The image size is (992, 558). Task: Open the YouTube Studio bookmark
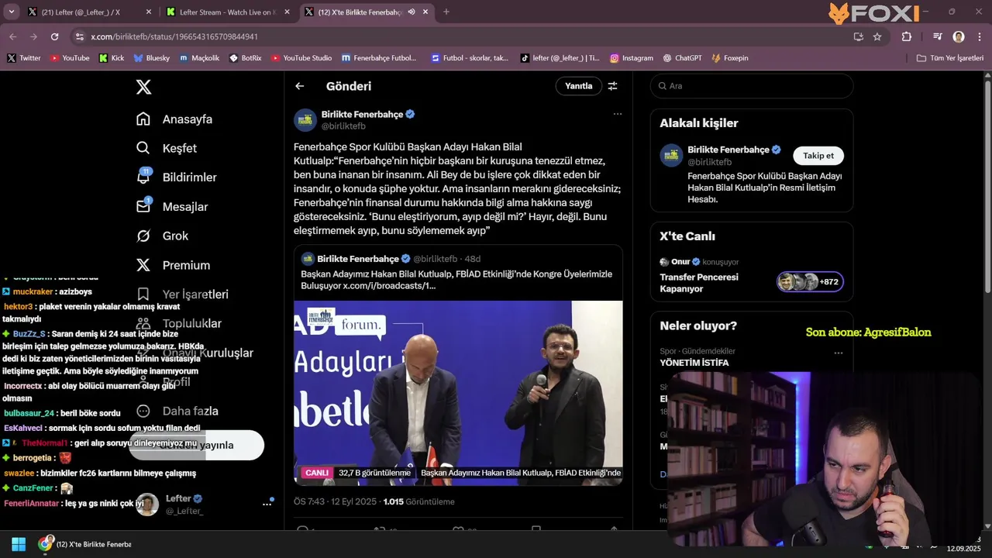click(301, 58)
